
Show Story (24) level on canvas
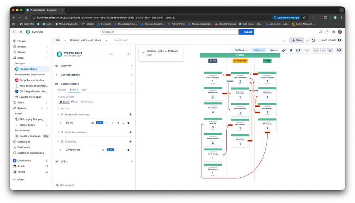259,50
